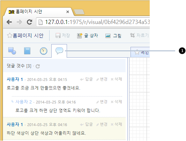Select the 자르기 crop tool
Screen dimensions: 186x141
pos(140,35)
